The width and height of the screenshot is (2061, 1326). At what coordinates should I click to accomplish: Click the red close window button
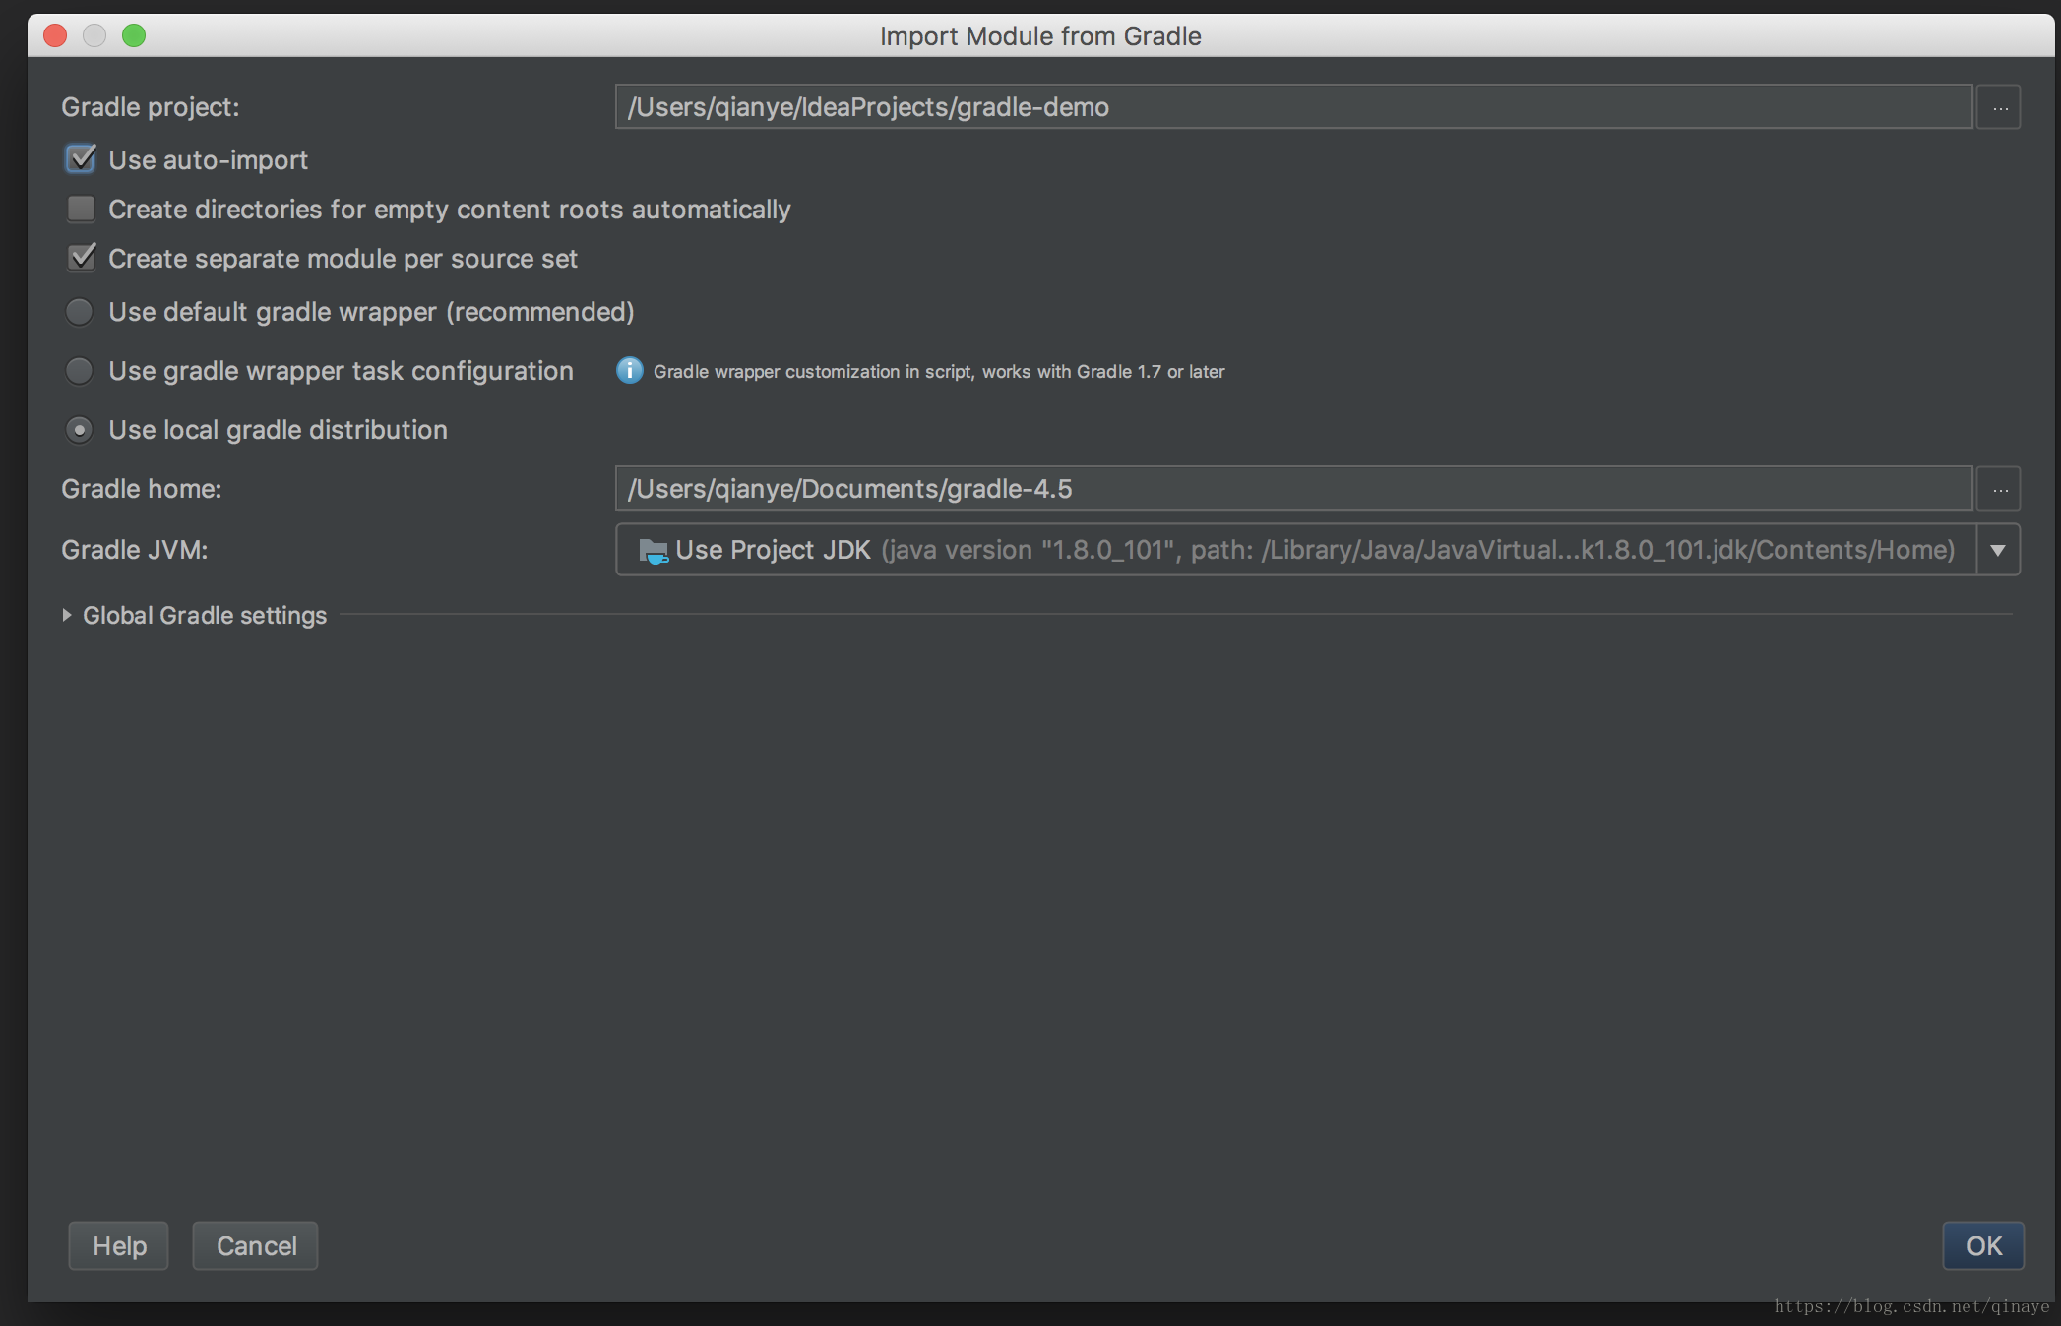pyautogui.click(x=56, y=36)
